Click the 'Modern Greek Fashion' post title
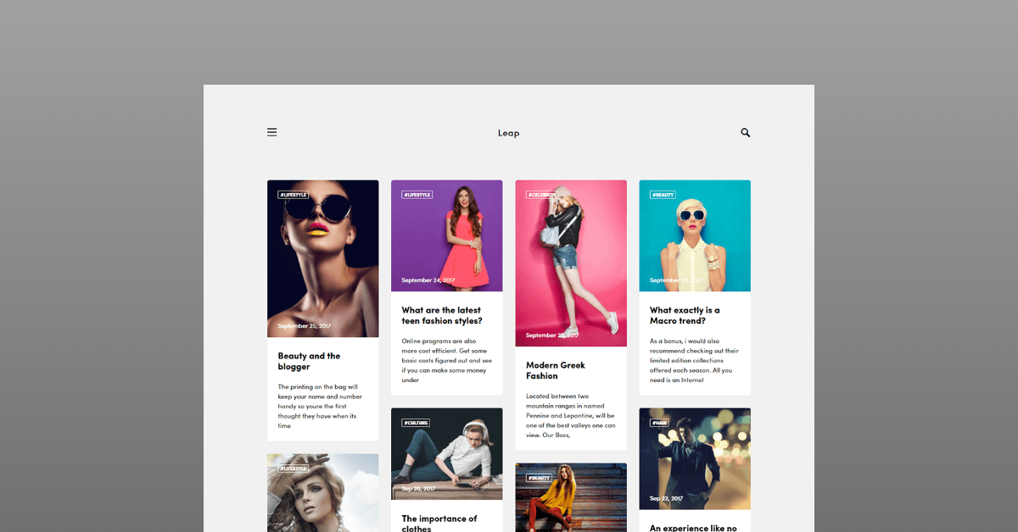Image resolution: width=1018 pixels, height=532 pixels. 555,370
